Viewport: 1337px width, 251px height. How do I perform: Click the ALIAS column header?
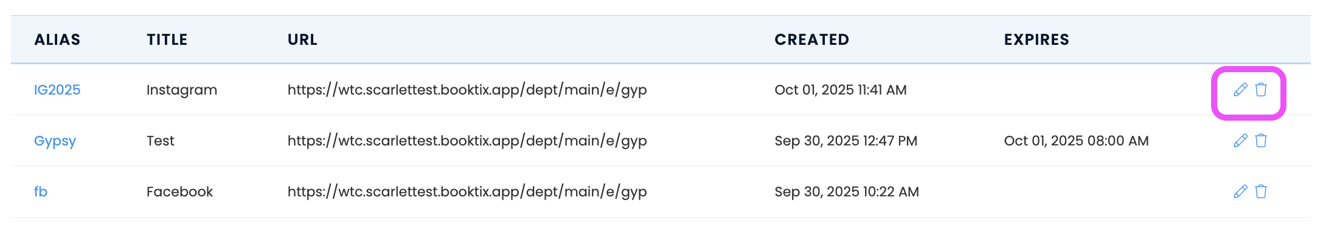(57, 40)
